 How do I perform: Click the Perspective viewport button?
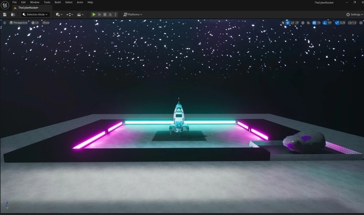coord(19,23)
